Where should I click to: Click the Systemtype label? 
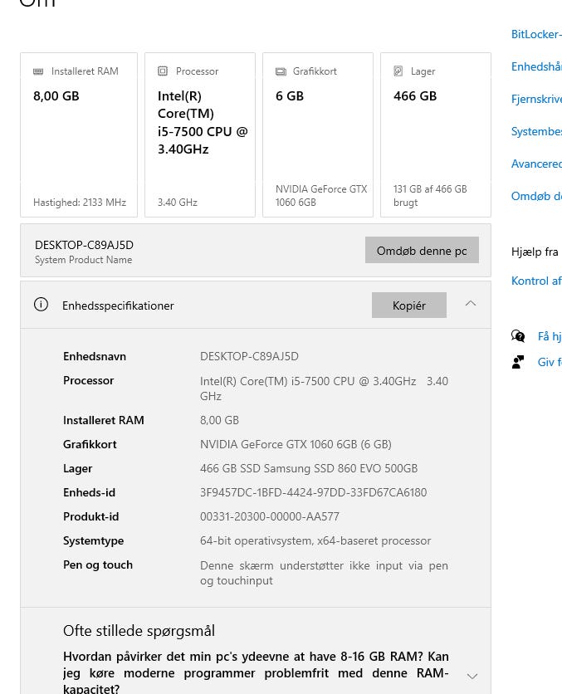[93, 541]
